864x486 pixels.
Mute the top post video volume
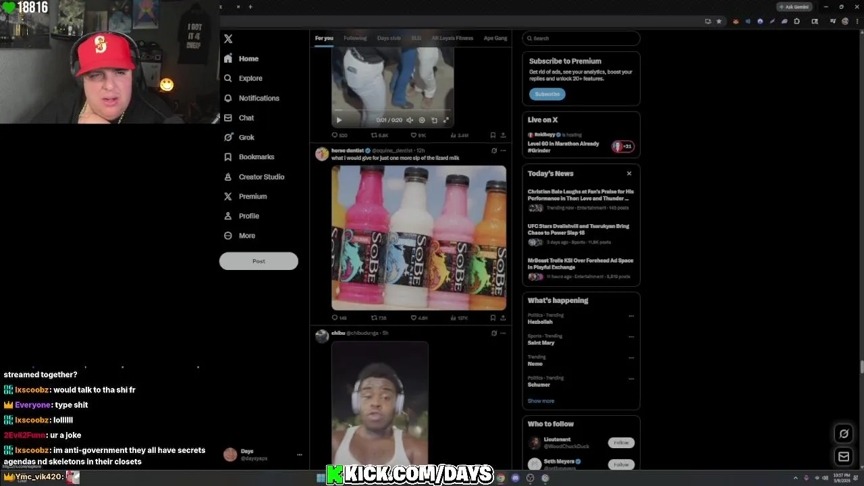coord(410,120)
